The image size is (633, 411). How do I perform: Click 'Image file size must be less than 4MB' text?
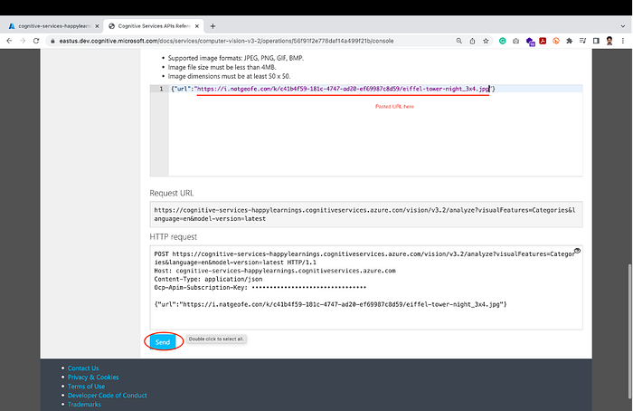[x=222, y=67]
